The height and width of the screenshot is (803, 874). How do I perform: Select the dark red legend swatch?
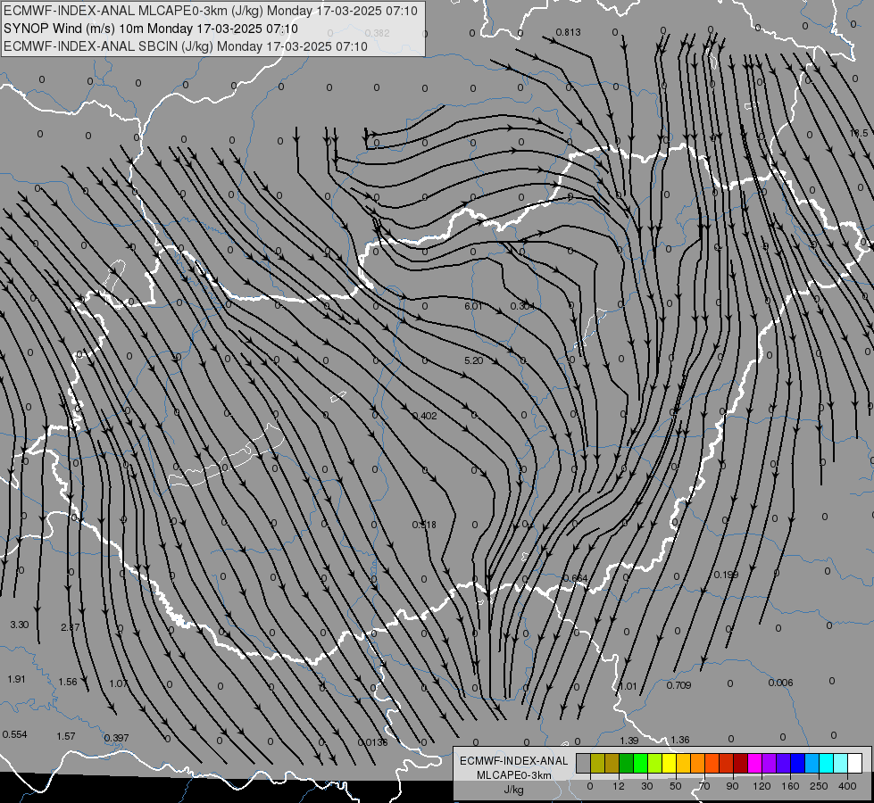click(x=740, y=763)
